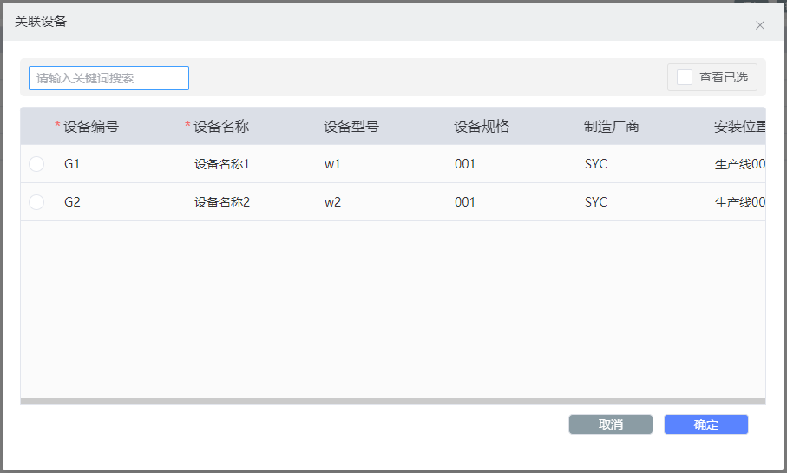The width and height of the screenshot is (787, 473).
Task: Click the horizontal scrollbar below the table
Action: [x=392, y=402]
